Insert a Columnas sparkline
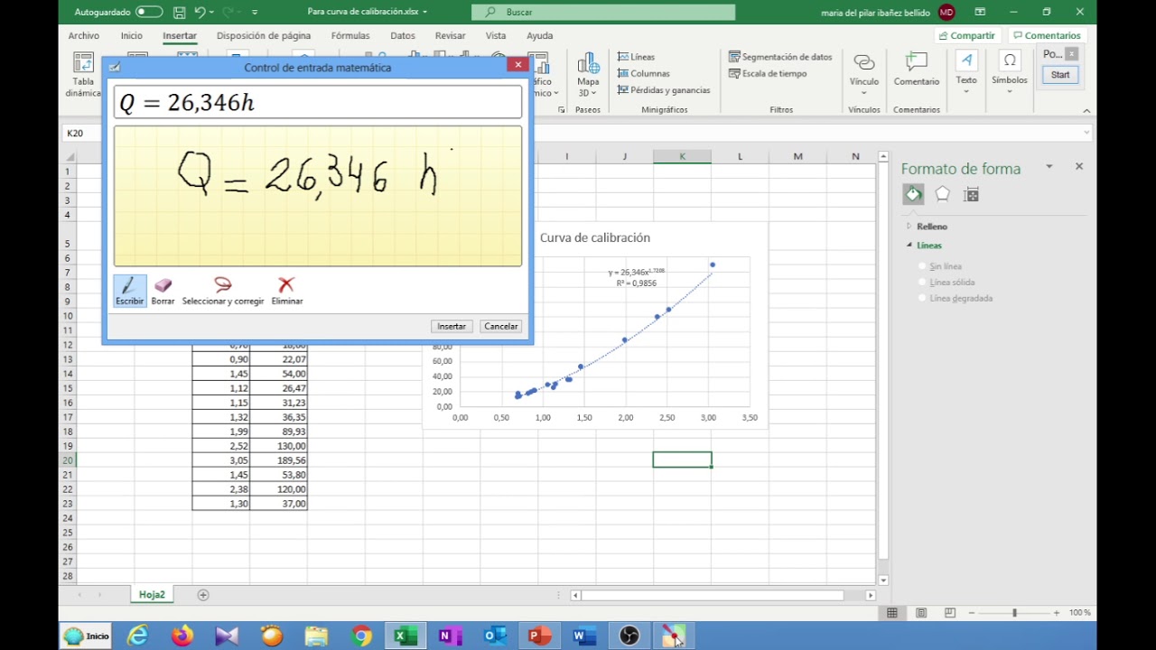 (643, 73)
